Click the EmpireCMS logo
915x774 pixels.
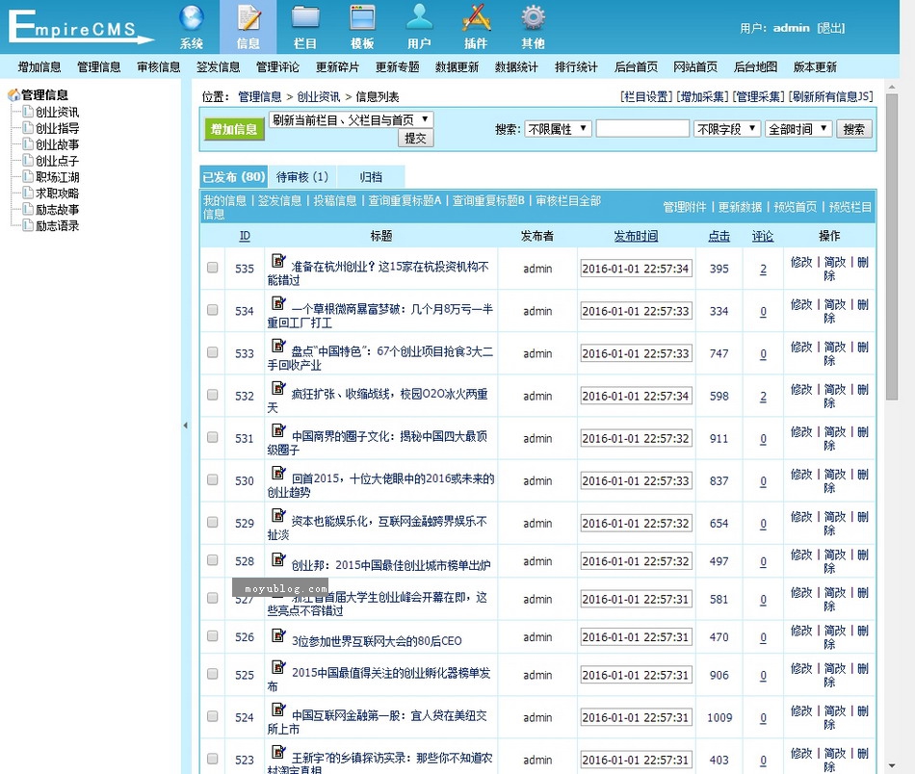pos(81,27)
